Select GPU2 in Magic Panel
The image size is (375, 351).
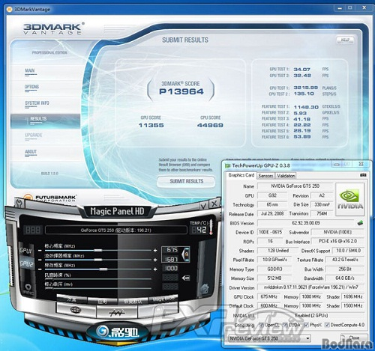(26, 263)
